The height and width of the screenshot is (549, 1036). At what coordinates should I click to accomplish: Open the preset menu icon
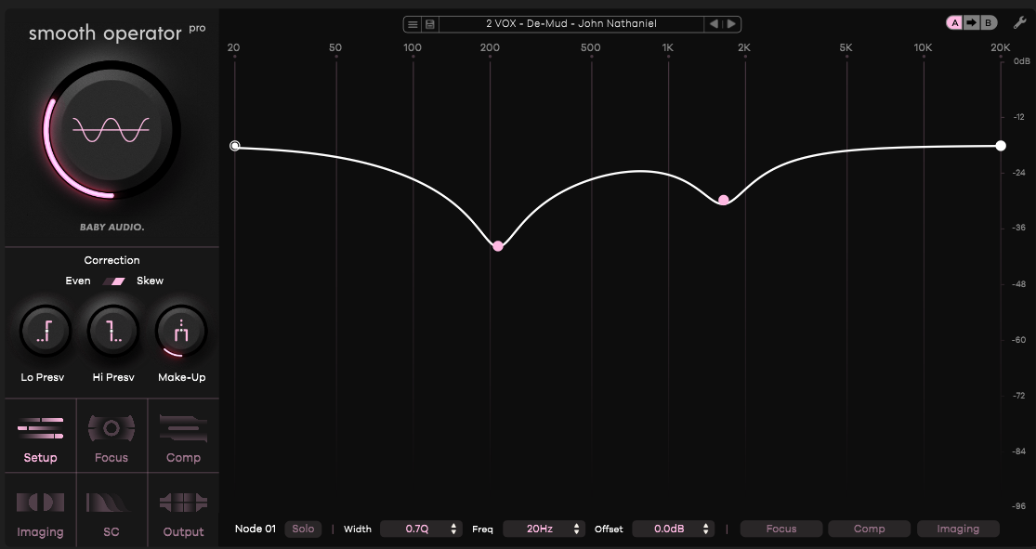click(x=413, y=23)
